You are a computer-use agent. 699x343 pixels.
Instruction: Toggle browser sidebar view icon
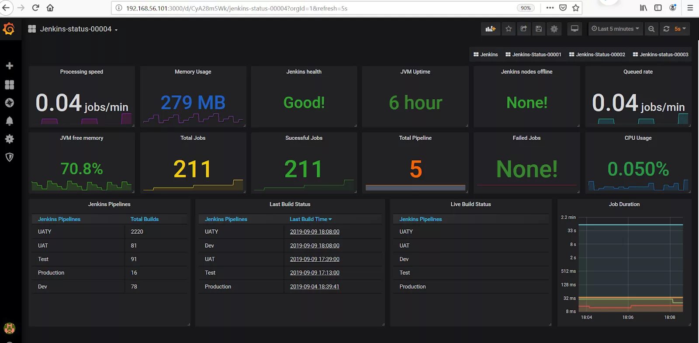[658, 8]
